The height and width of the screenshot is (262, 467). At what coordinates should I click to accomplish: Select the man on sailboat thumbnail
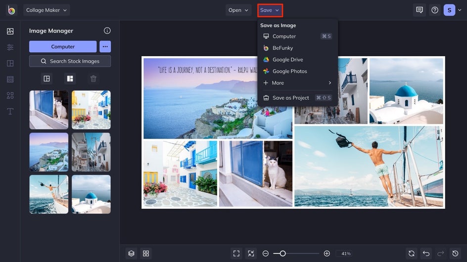click(x=49, y=194)
